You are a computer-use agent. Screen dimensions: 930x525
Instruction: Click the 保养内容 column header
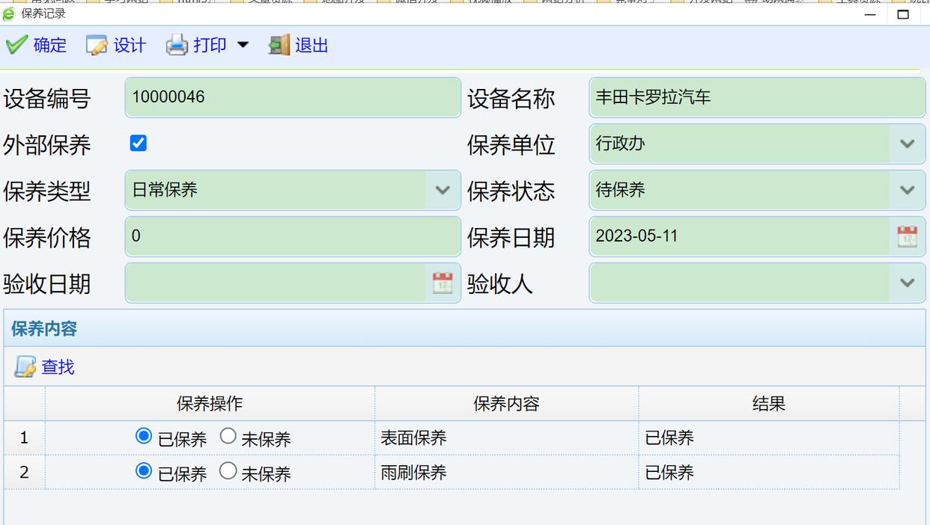point(506,404)
